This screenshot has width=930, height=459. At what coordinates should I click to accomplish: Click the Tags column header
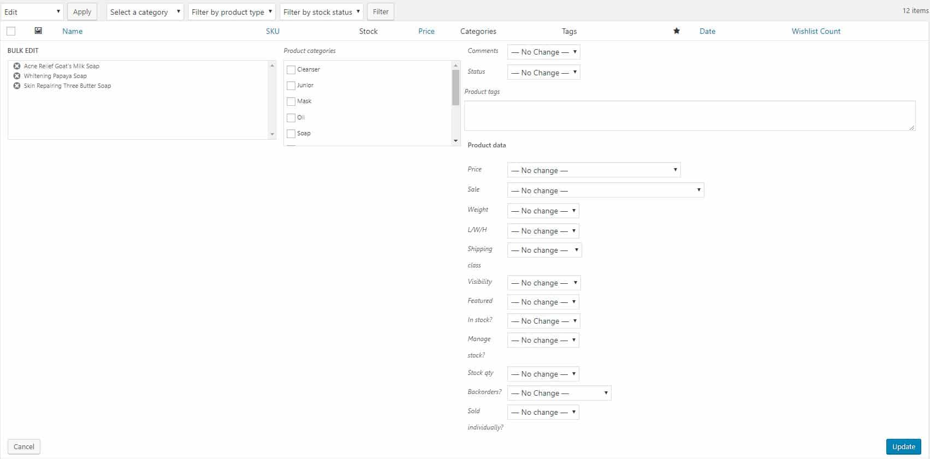pyautogui.click(x=569, y=31)
